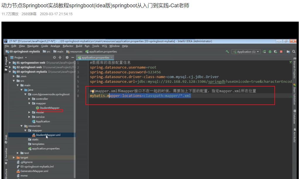Viewport: 299px width, 179px height.
Task: Expand the test folder
Action: click(x=18, y=153)
